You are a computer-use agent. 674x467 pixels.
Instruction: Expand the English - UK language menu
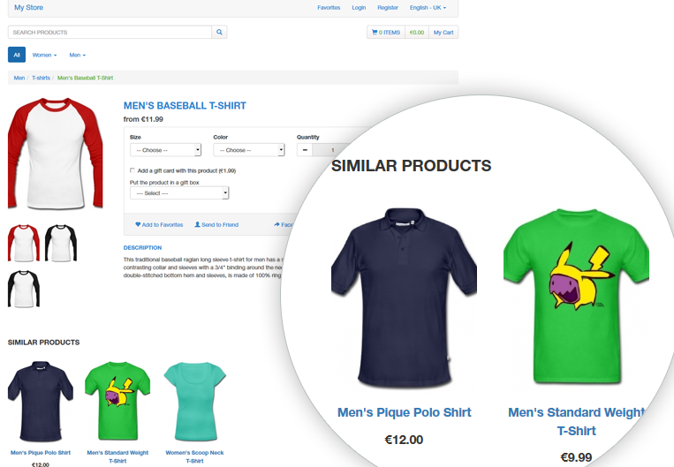428,8
